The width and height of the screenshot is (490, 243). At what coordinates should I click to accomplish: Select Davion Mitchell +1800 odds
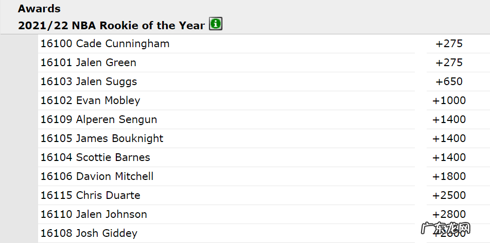449,176
